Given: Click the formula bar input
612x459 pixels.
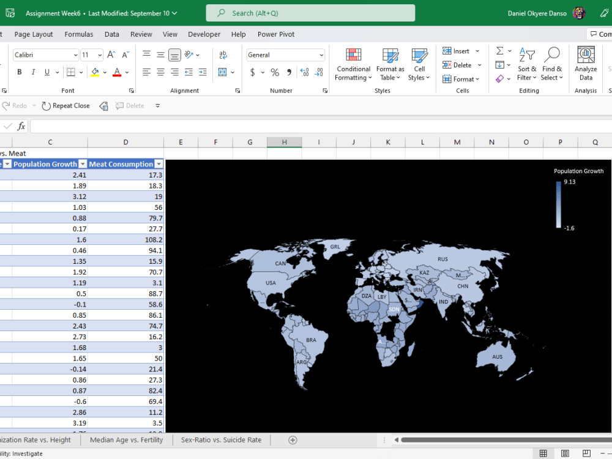Looking at the screenshot, I should (321, 126).
